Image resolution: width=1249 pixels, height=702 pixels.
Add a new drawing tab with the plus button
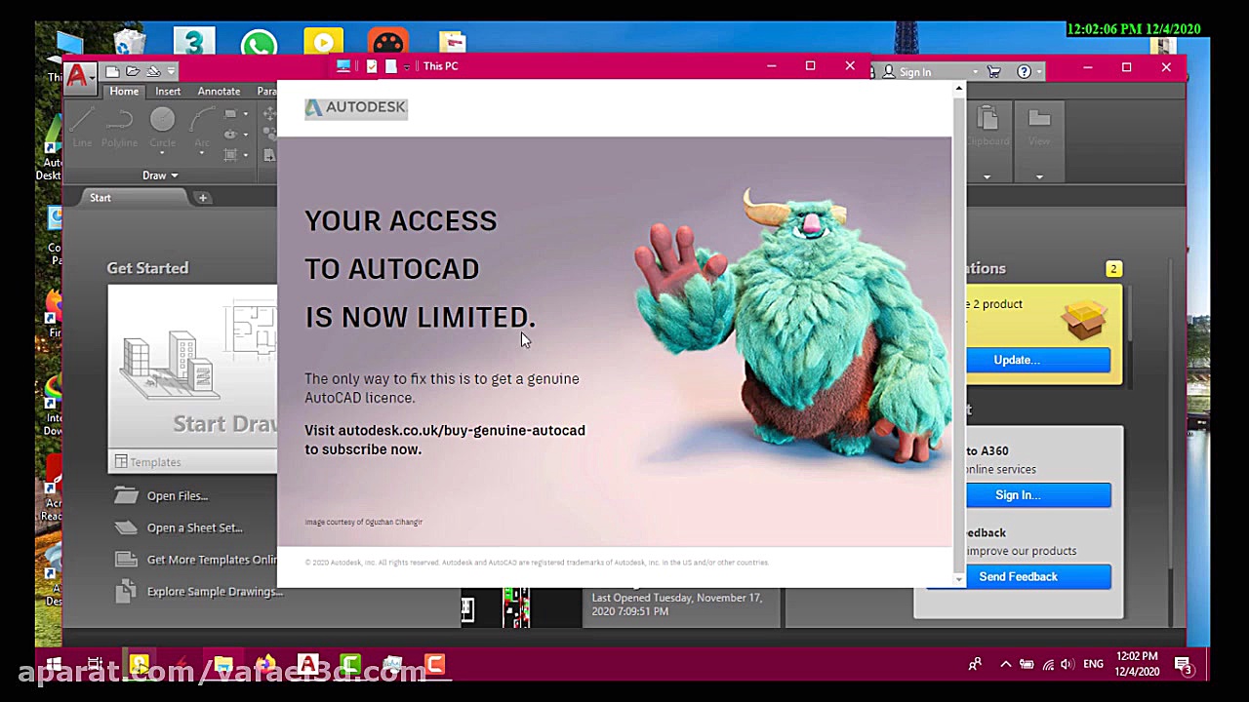[203, 198]
